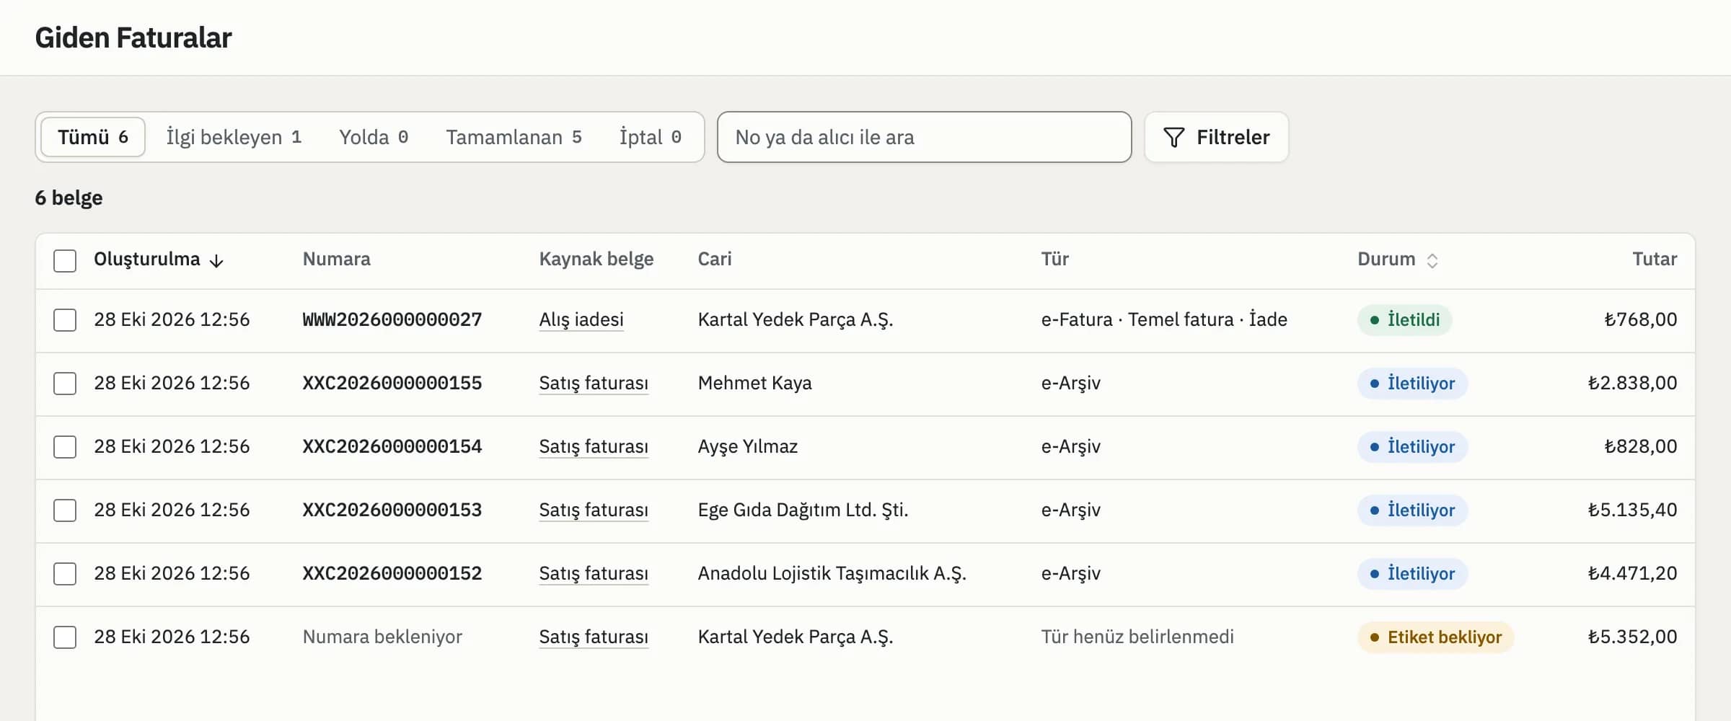Screen dimensions: 1731x721
Task: Select the checkbox for invoice XXC2026000000155
Action: 65,384
